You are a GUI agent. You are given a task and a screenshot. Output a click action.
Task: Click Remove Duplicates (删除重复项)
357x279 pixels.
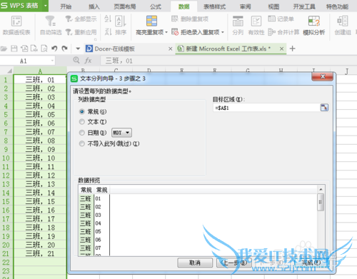190,19
